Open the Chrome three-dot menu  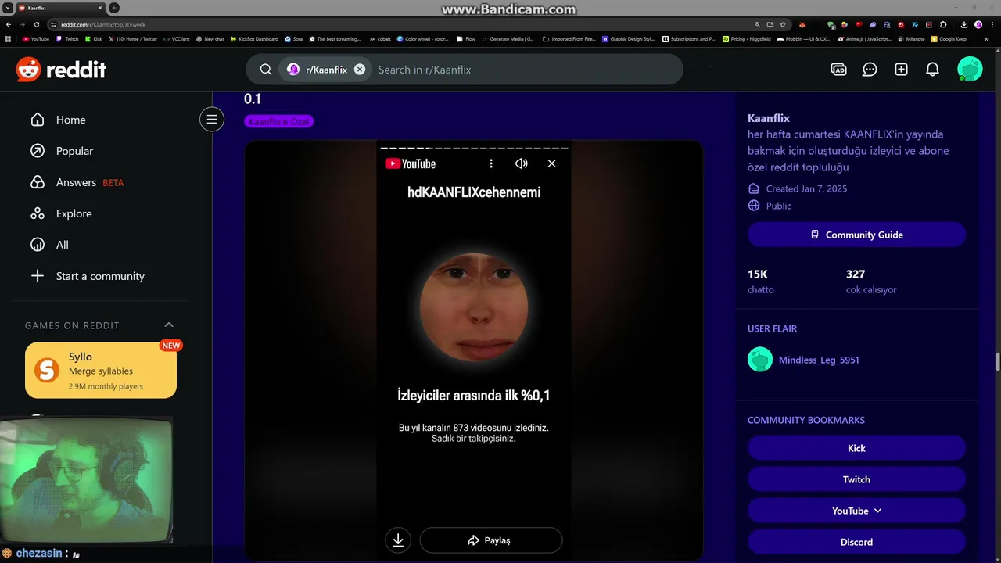pyautogui.click(x=992, y=24)
